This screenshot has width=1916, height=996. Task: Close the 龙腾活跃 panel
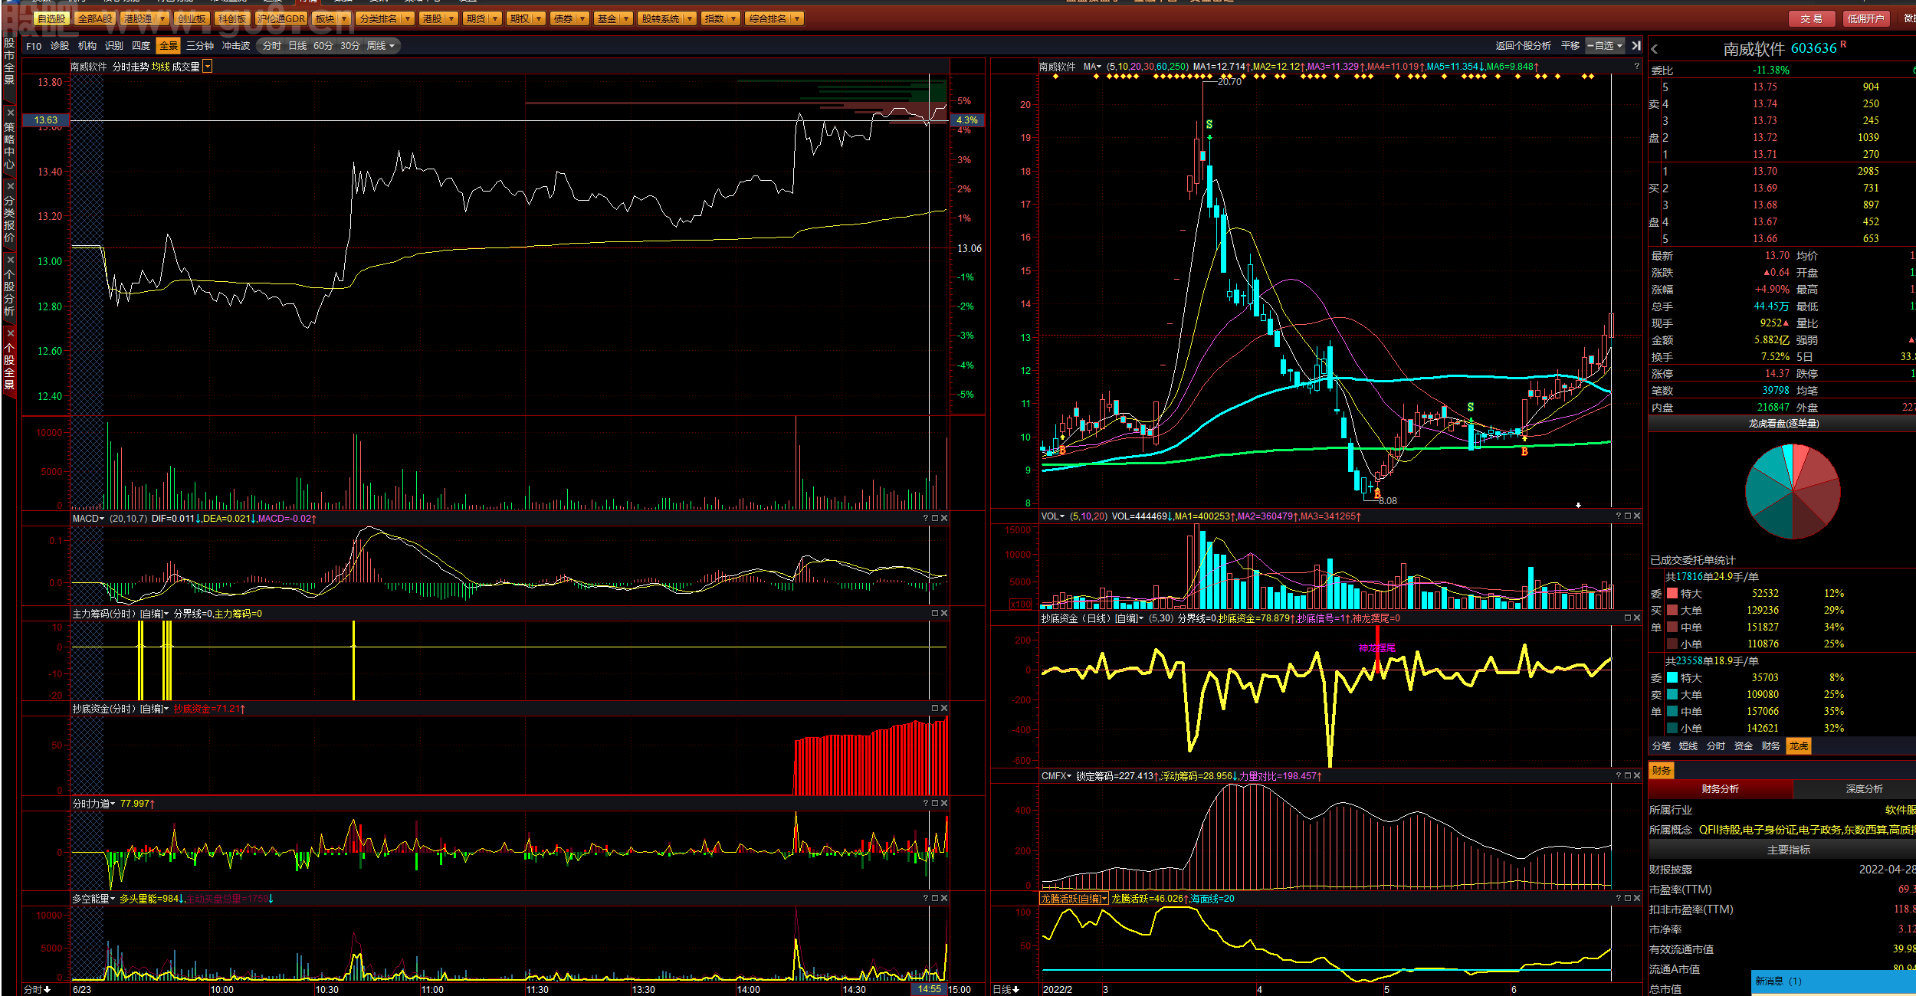pos(1637,899)
